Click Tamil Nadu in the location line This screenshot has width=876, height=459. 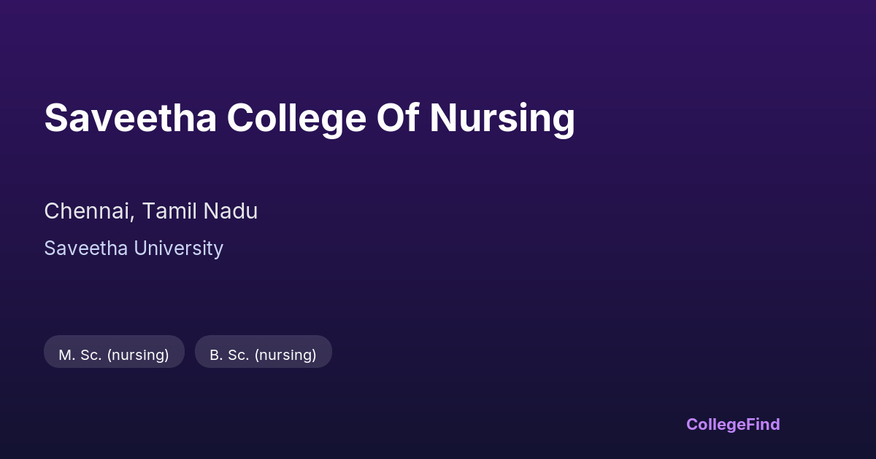pos(199,211)
